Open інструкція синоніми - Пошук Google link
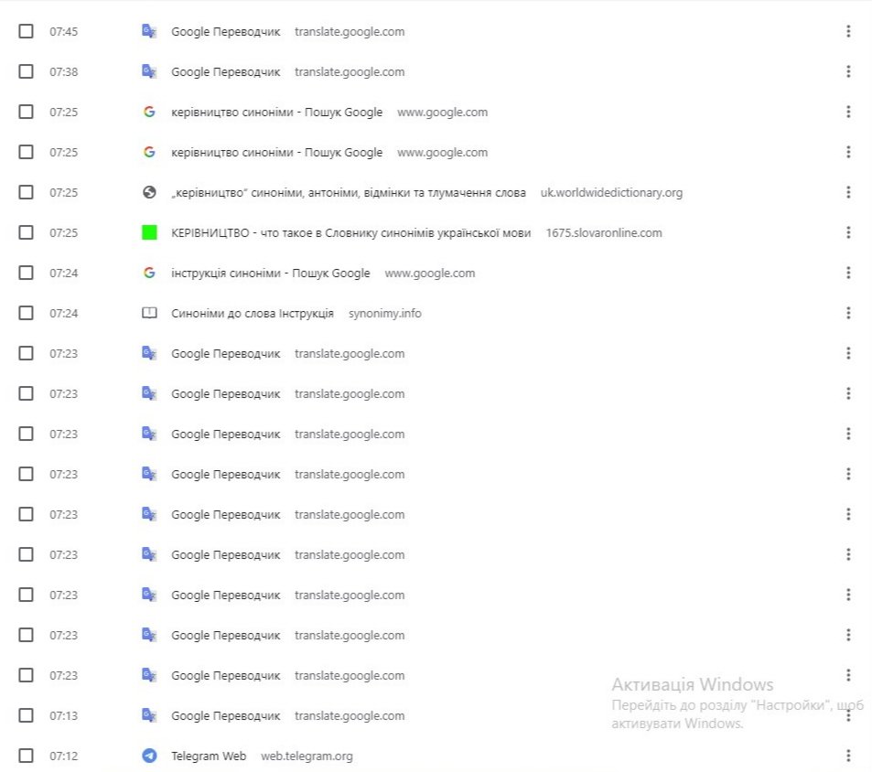 tap(270, 273)
